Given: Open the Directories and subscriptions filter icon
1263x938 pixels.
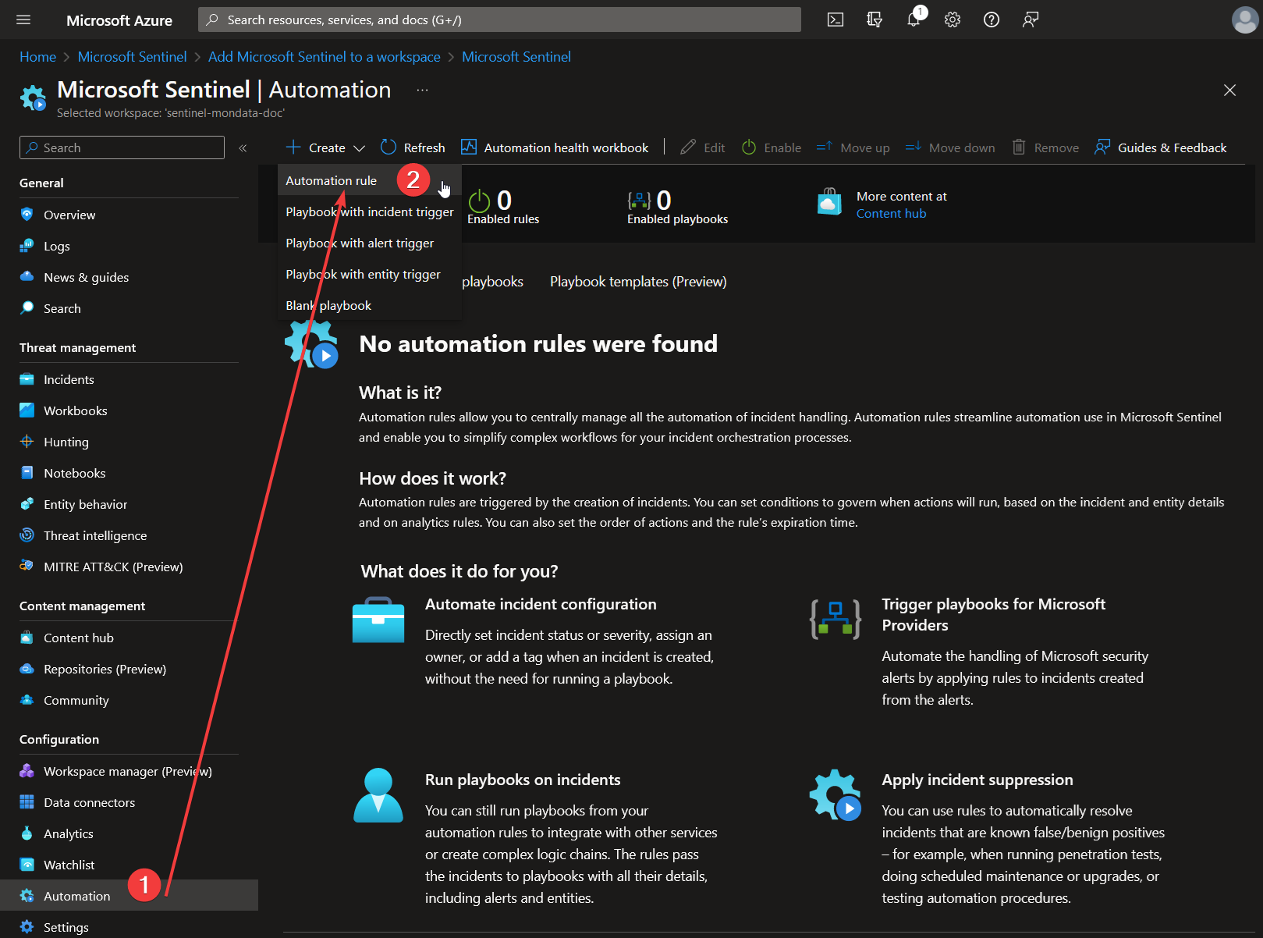Looking at the screenshot, I should pyautogui.click(x=875, y=20).
